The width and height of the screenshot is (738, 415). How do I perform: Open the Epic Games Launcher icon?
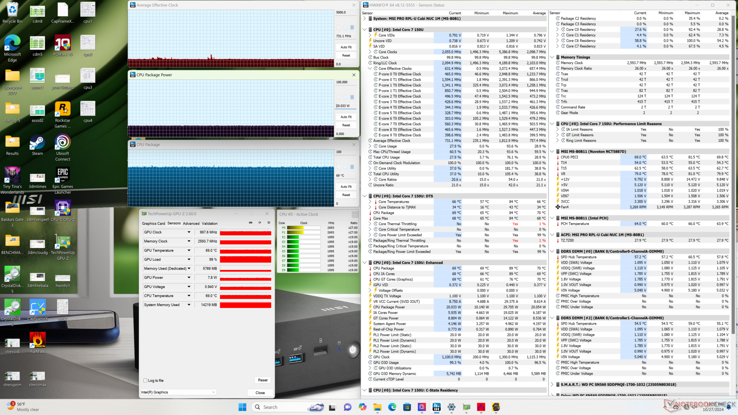click(63, 181)
